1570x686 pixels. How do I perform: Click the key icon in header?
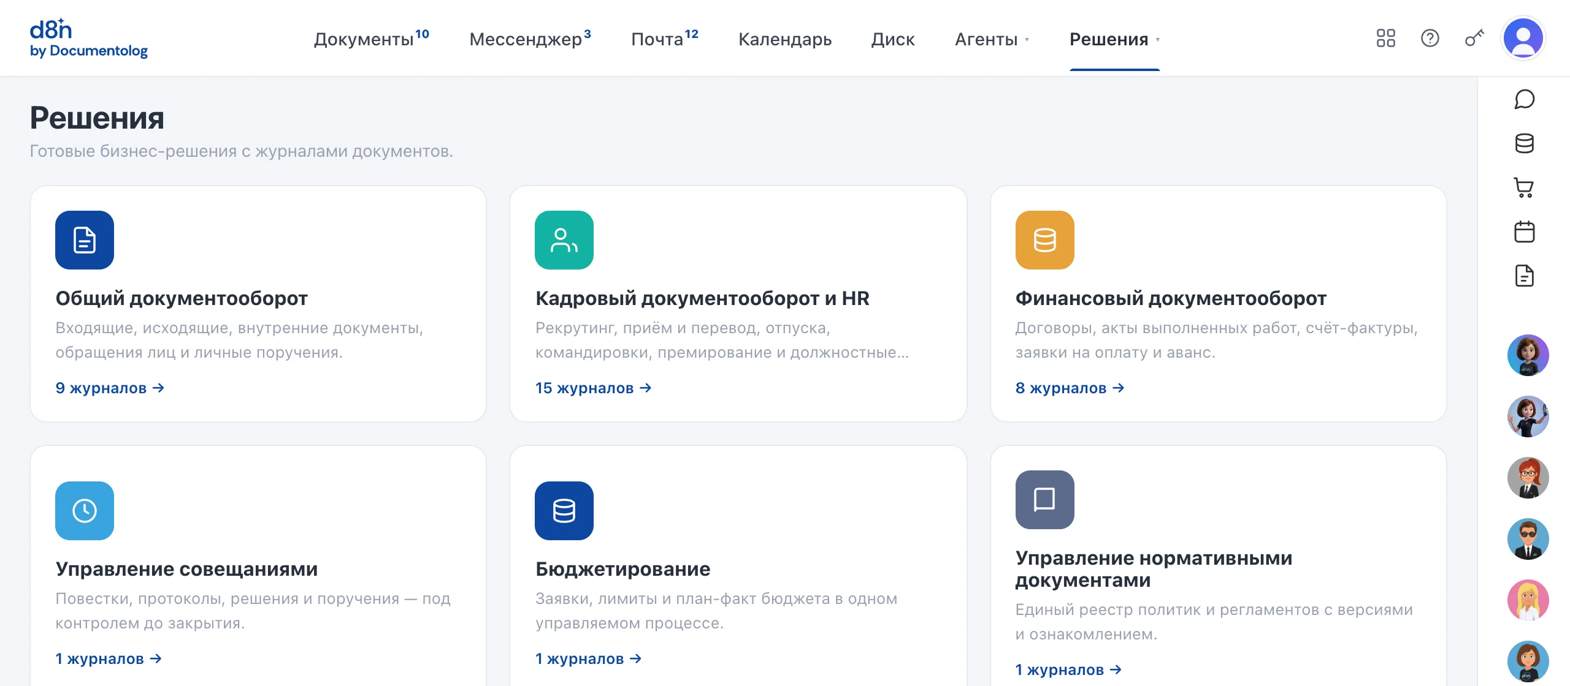point(1474,39)
